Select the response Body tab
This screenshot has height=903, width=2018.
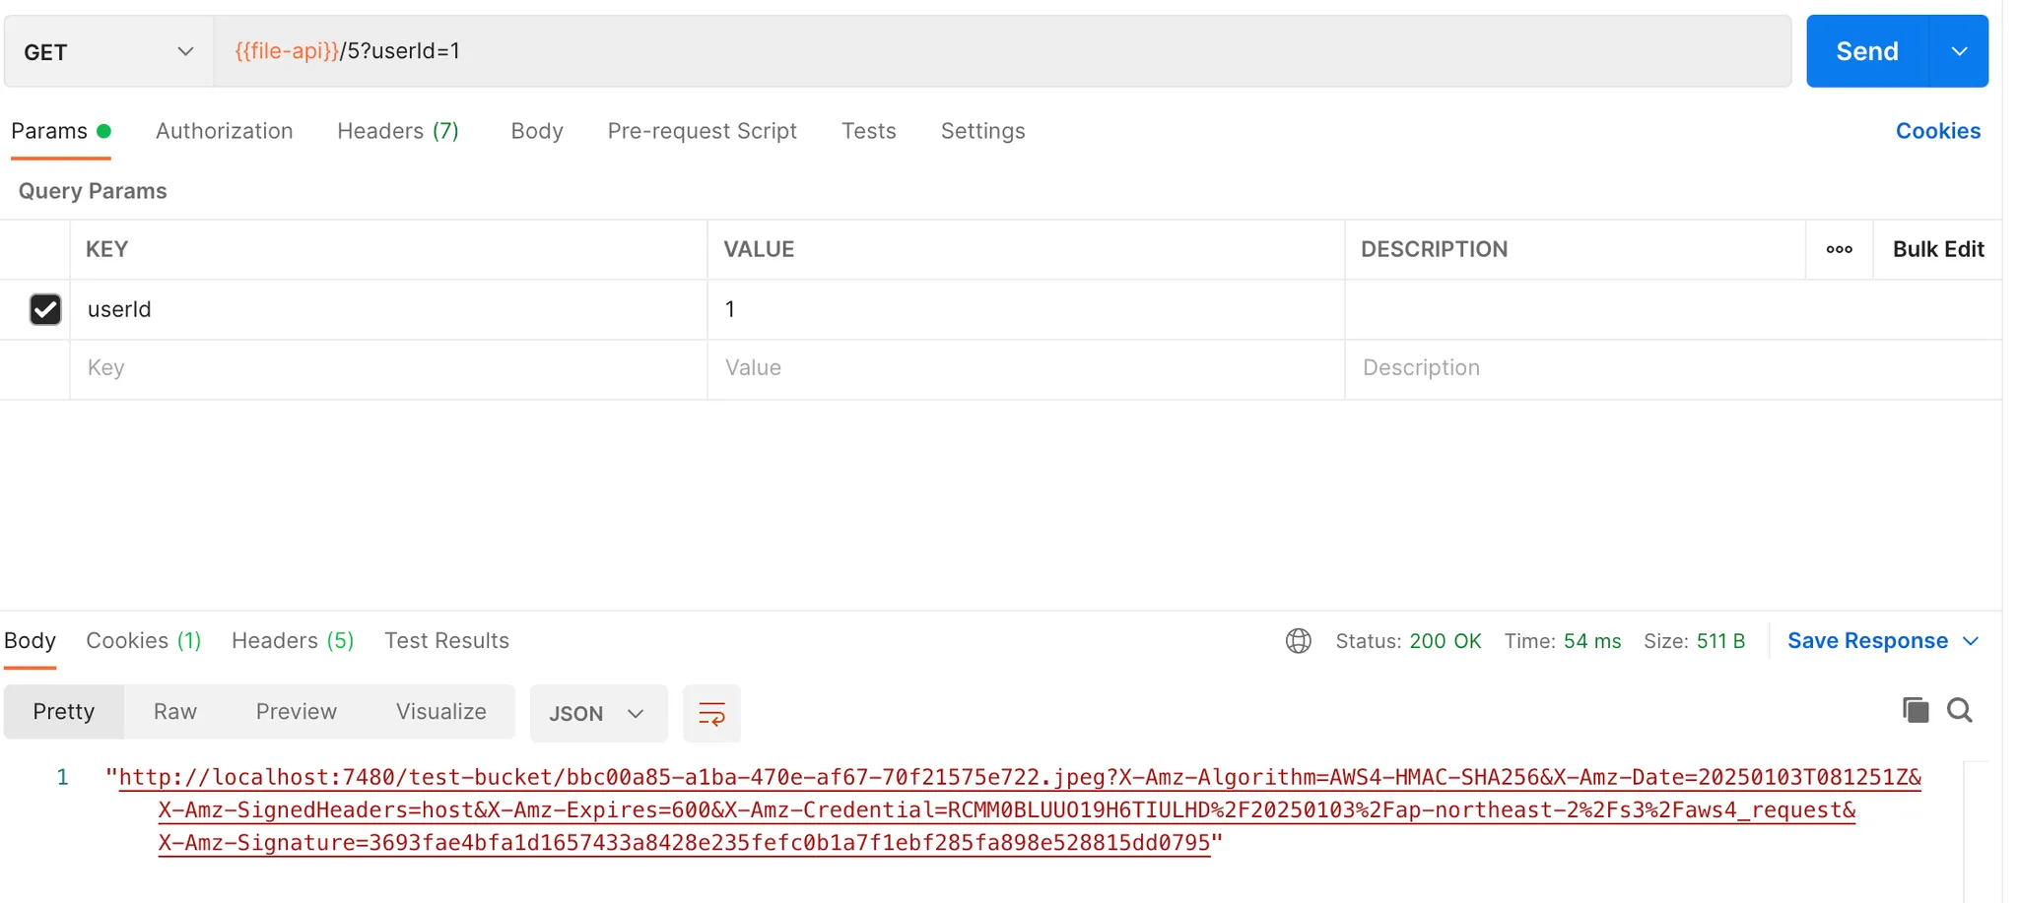click(30, 641)
